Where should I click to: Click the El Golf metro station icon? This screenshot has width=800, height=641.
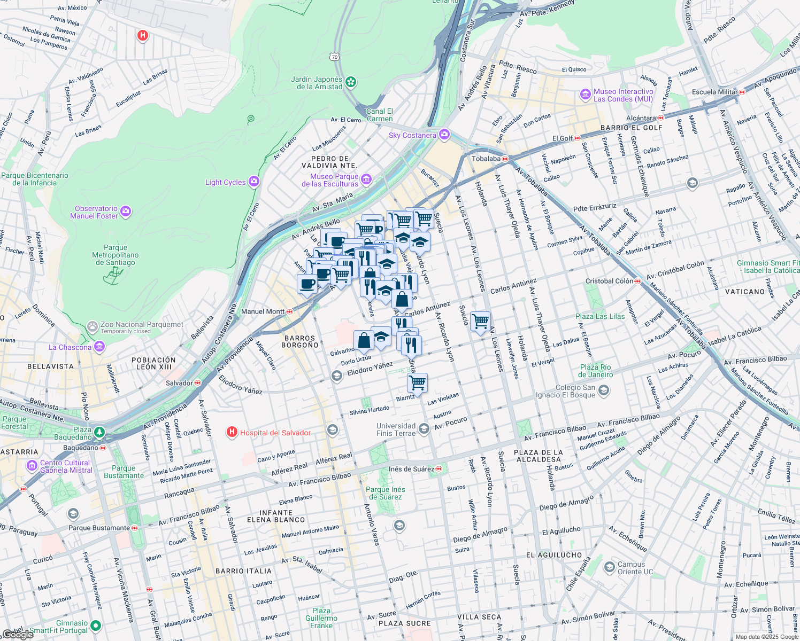[578, 138]
